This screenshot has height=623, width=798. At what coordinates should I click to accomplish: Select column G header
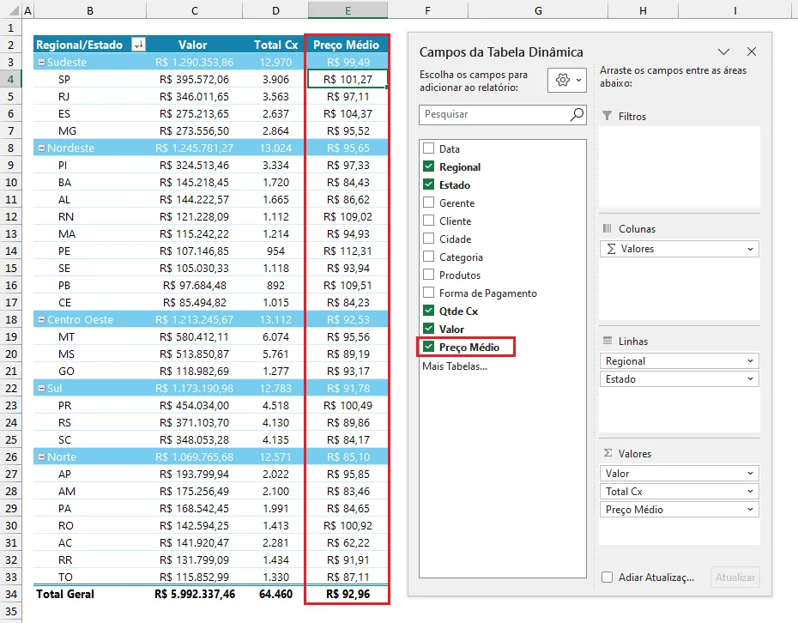[x=538, y=10]
